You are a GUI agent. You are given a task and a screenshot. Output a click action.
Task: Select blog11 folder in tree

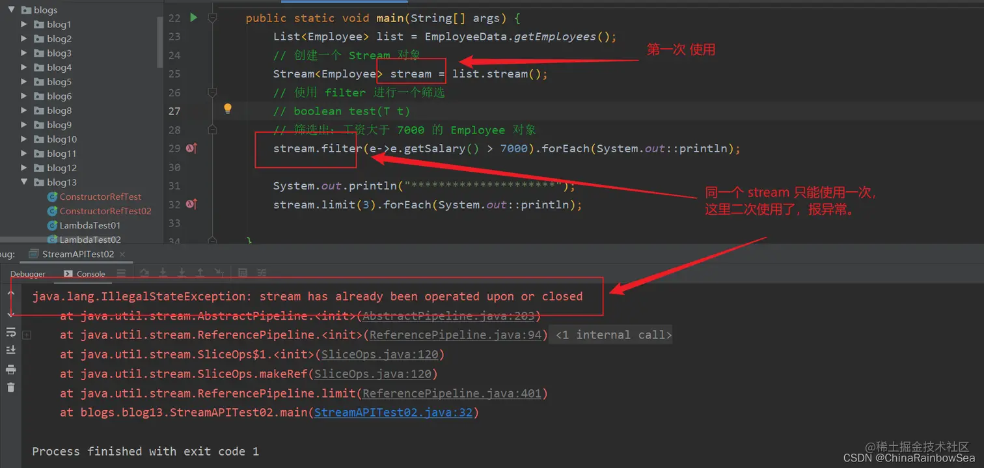[x=62, y=154]
